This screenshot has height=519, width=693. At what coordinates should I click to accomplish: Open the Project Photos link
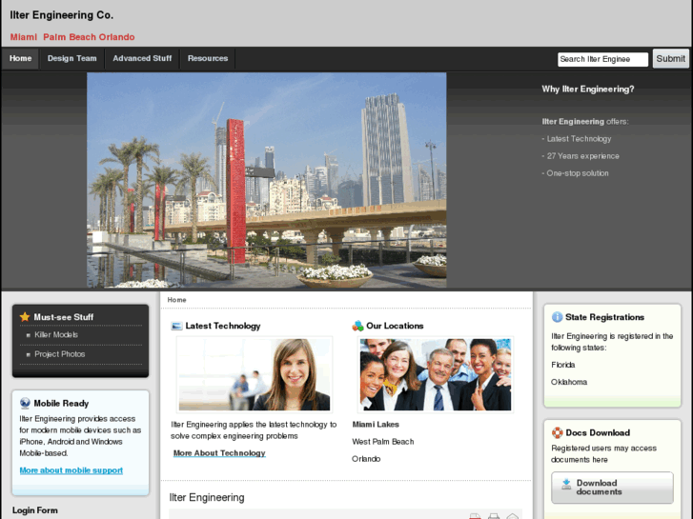tap(60, 354)
